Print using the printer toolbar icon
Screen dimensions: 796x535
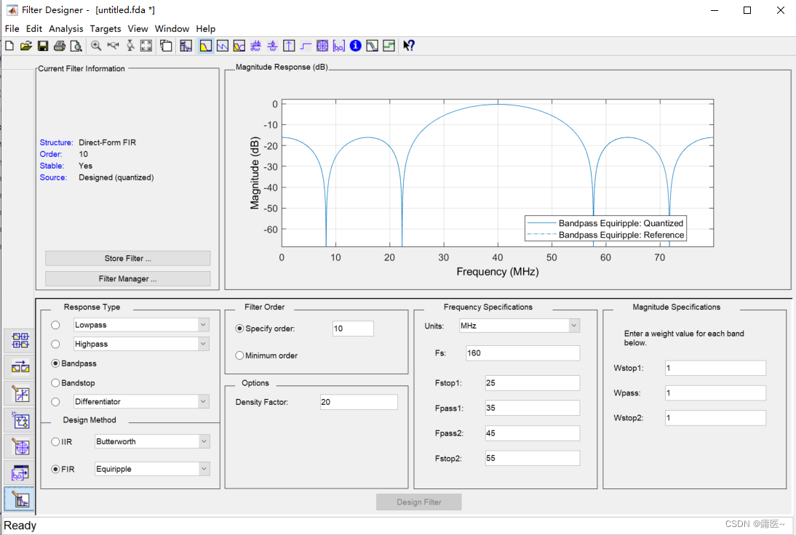pyautogui.click(x=60, y=46)
